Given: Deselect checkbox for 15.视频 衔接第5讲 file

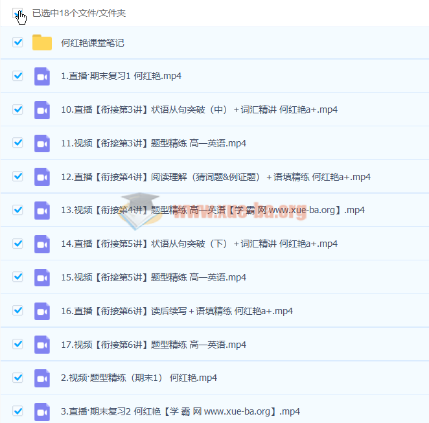Looking at the screenshot, I should tap(17, 277).
